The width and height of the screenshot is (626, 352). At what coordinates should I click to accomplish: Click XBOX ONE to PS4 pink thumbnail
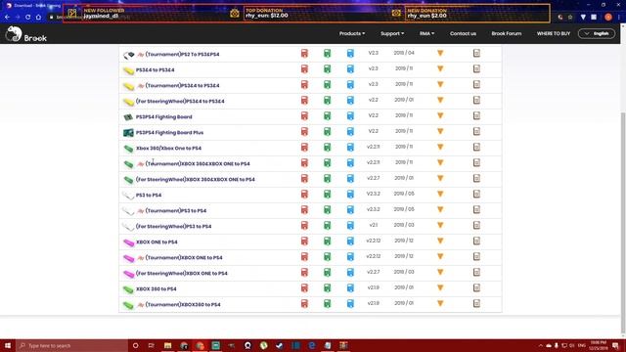click(x=128, y=242)
